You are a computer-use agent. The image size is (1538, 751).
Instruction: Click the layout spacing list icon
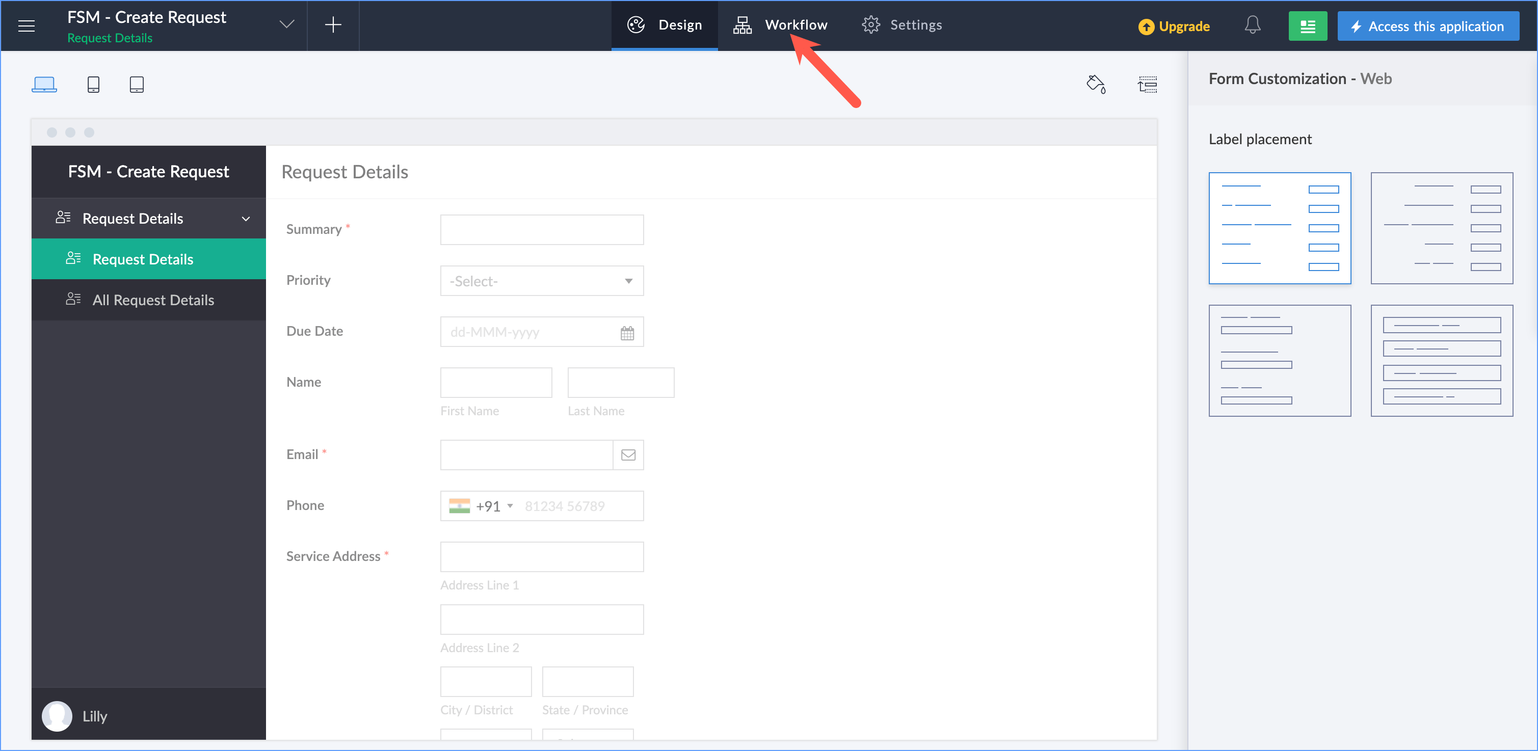pyautogui.click(x=1147, y=84)
